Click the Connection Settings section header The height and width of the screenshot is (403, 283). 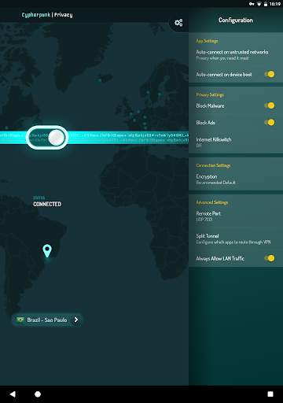tap(213, 165)
